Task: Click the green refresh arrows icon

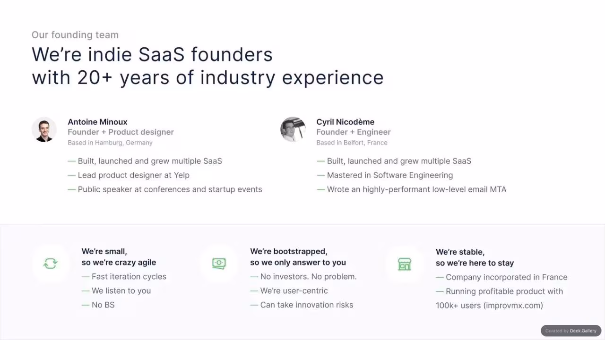Action: (50, 263)
